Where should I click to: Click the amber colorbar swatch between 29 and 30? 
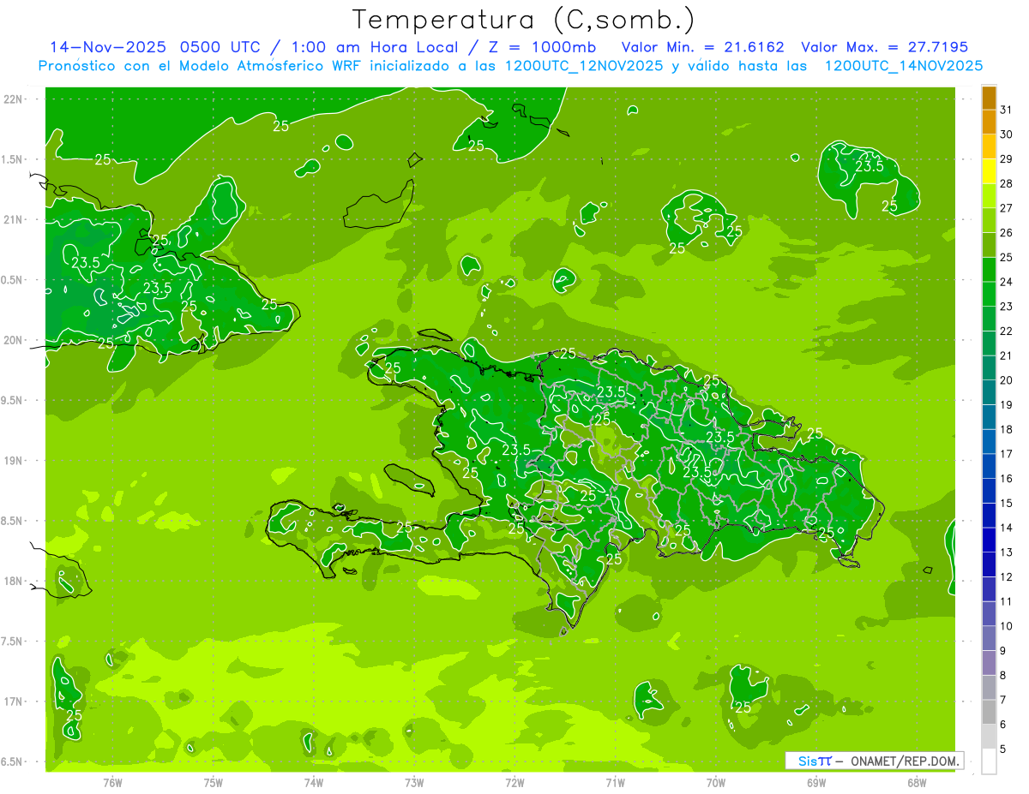pos(989,147)
